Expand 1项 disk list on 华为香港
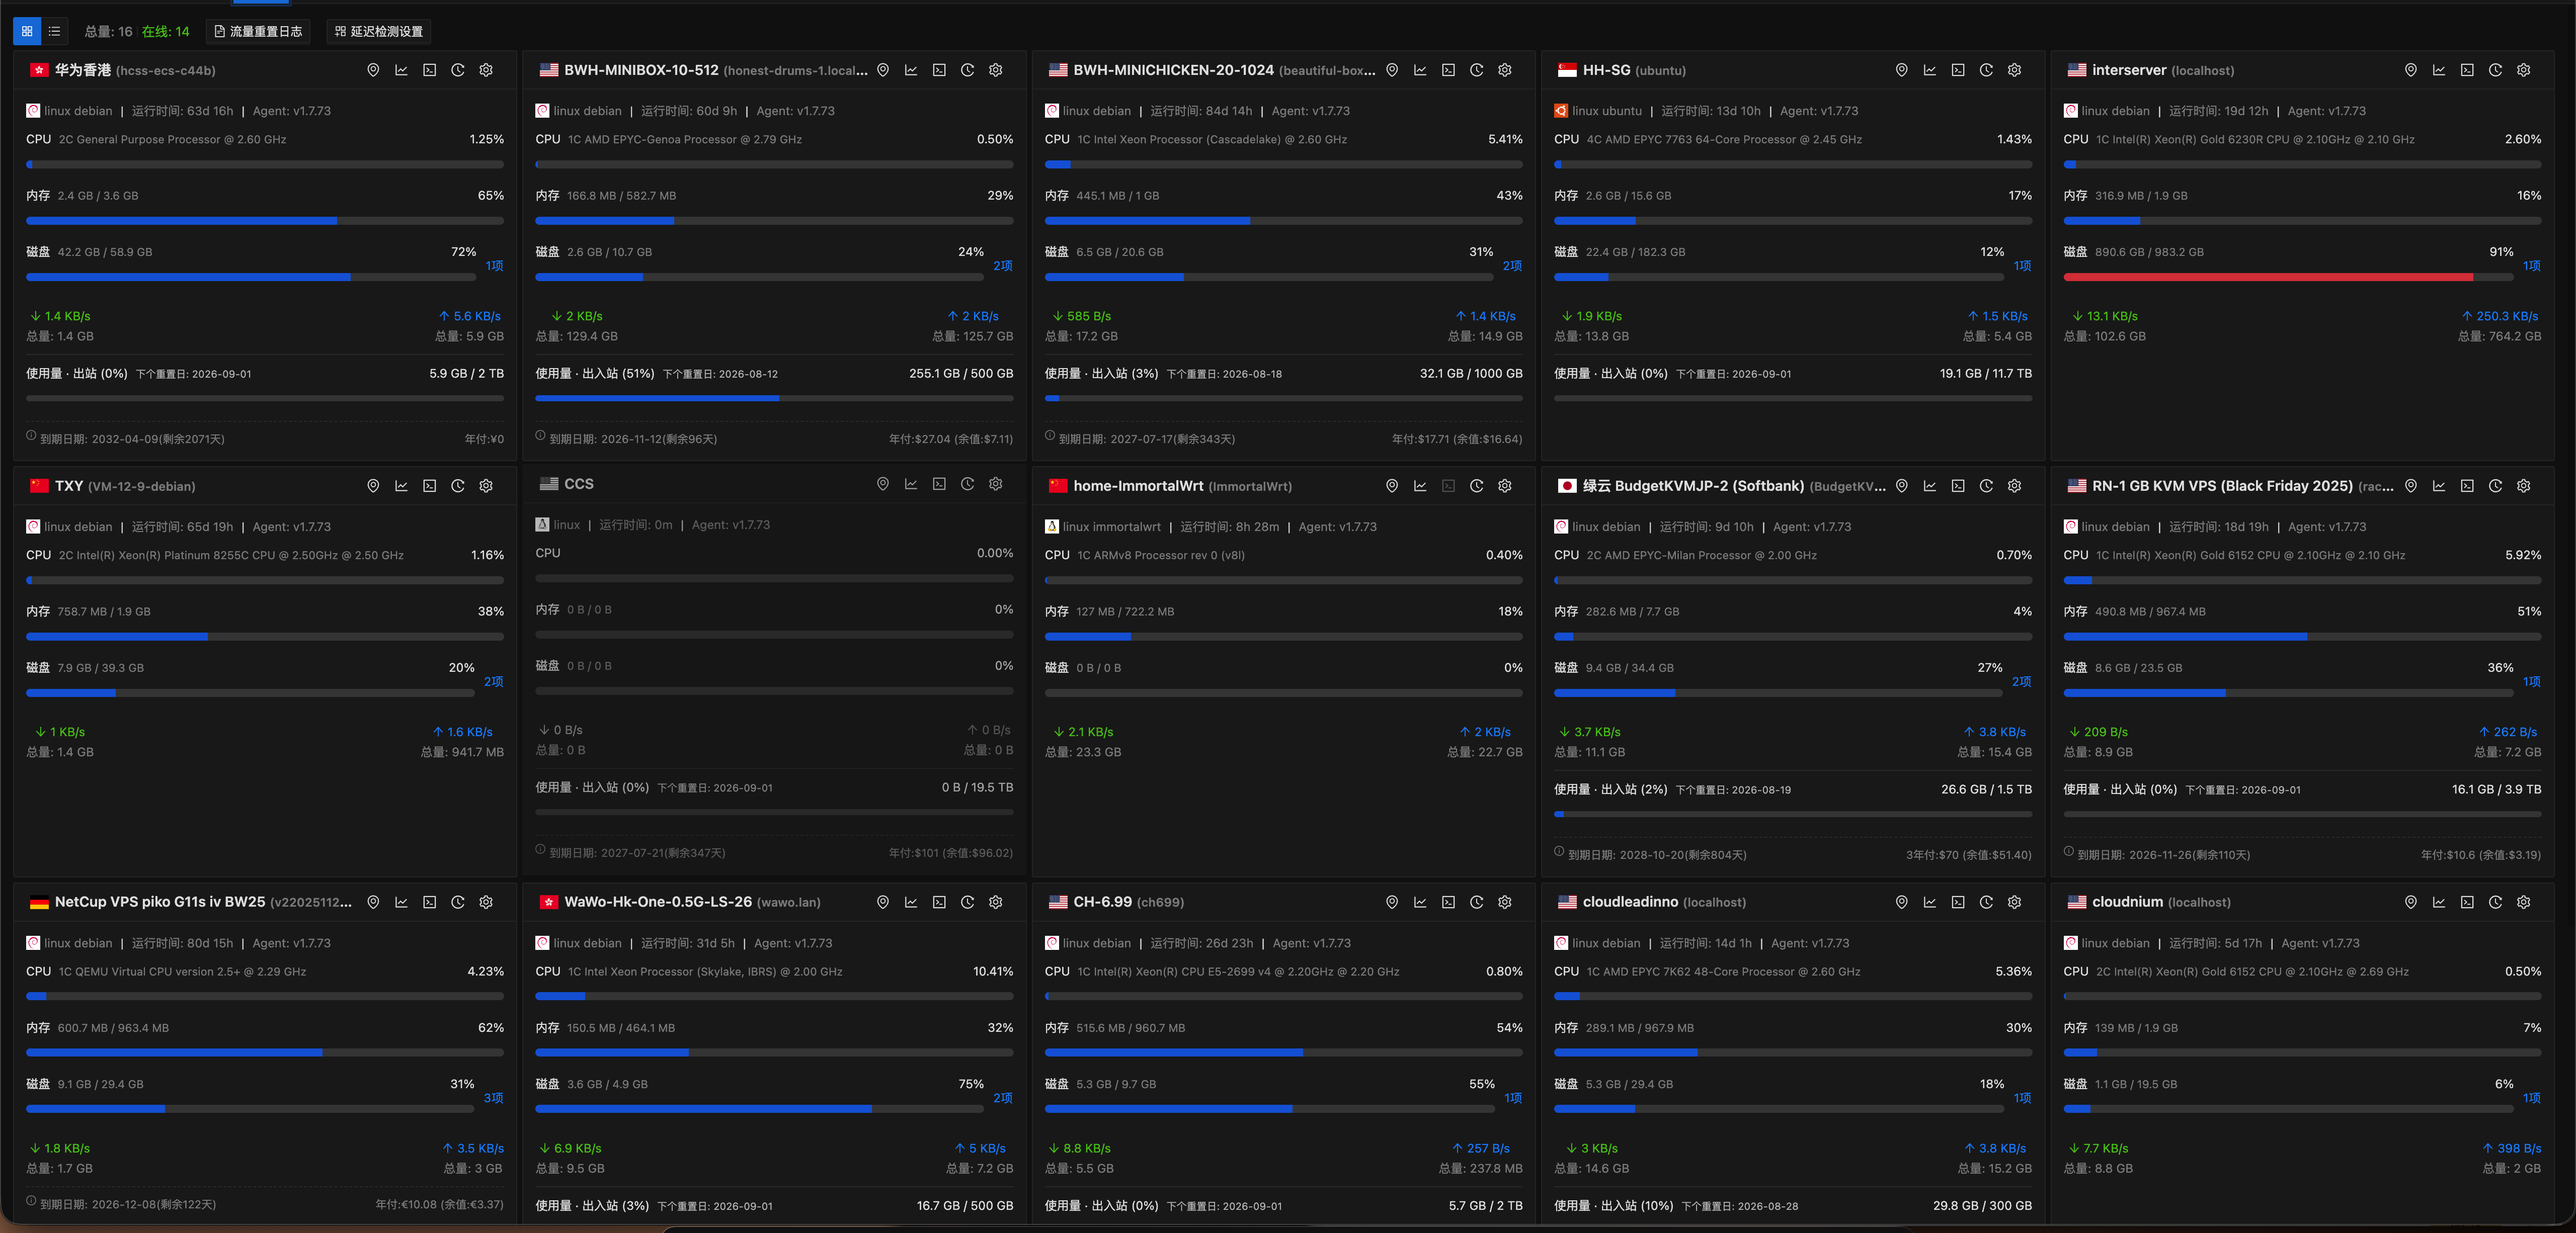Image resolution: width=2576 pixels, height=1233 pixels. (x=494, y=266)
